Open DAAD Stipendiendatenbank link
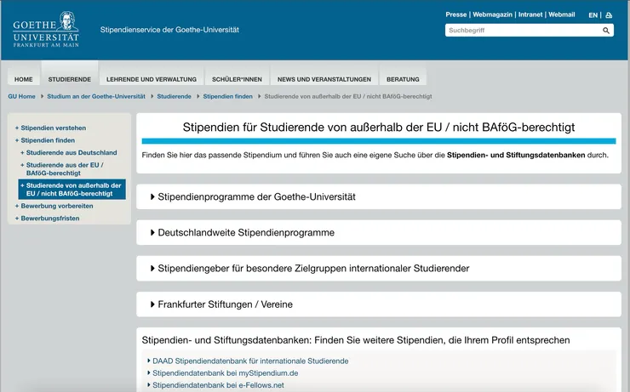This screenshot has height=392, width=630. click(250, 361)
